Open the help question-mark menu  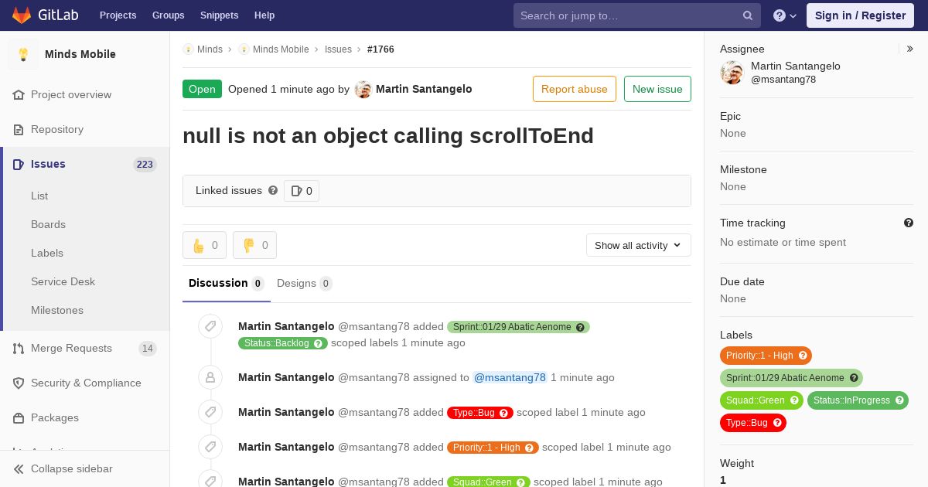(785, 15)
